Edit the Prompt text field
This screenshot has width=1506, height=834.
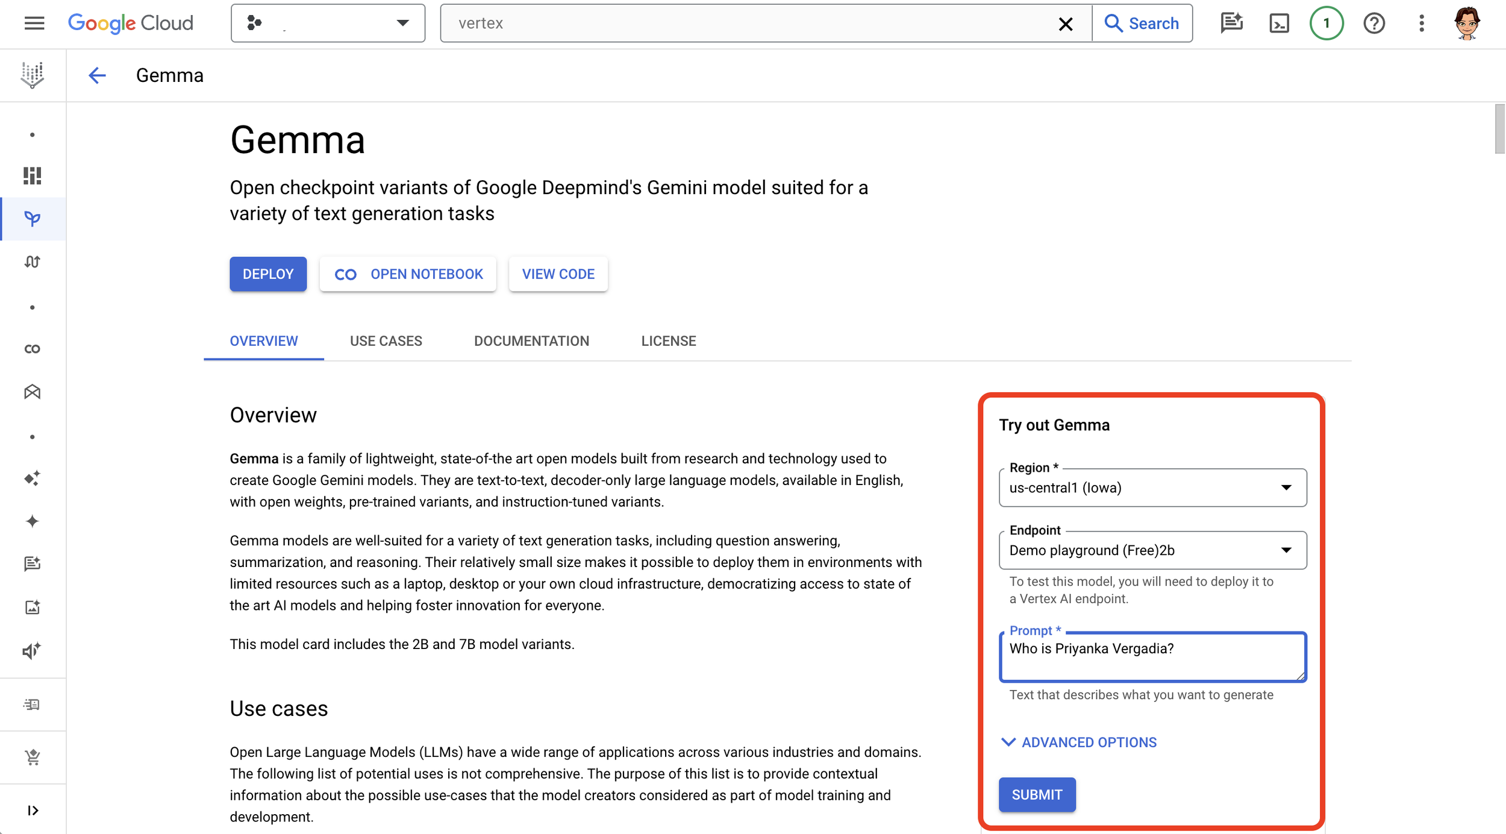(x=1151, y=657)
